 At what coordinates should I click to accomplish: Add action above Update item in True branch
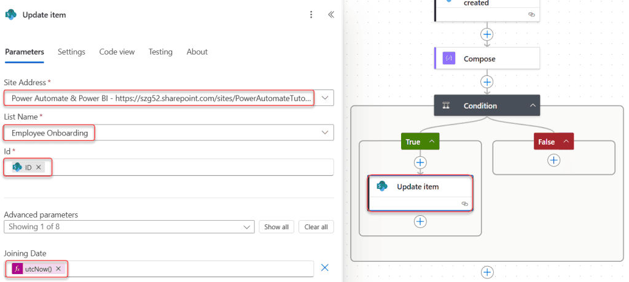point(420,162)
